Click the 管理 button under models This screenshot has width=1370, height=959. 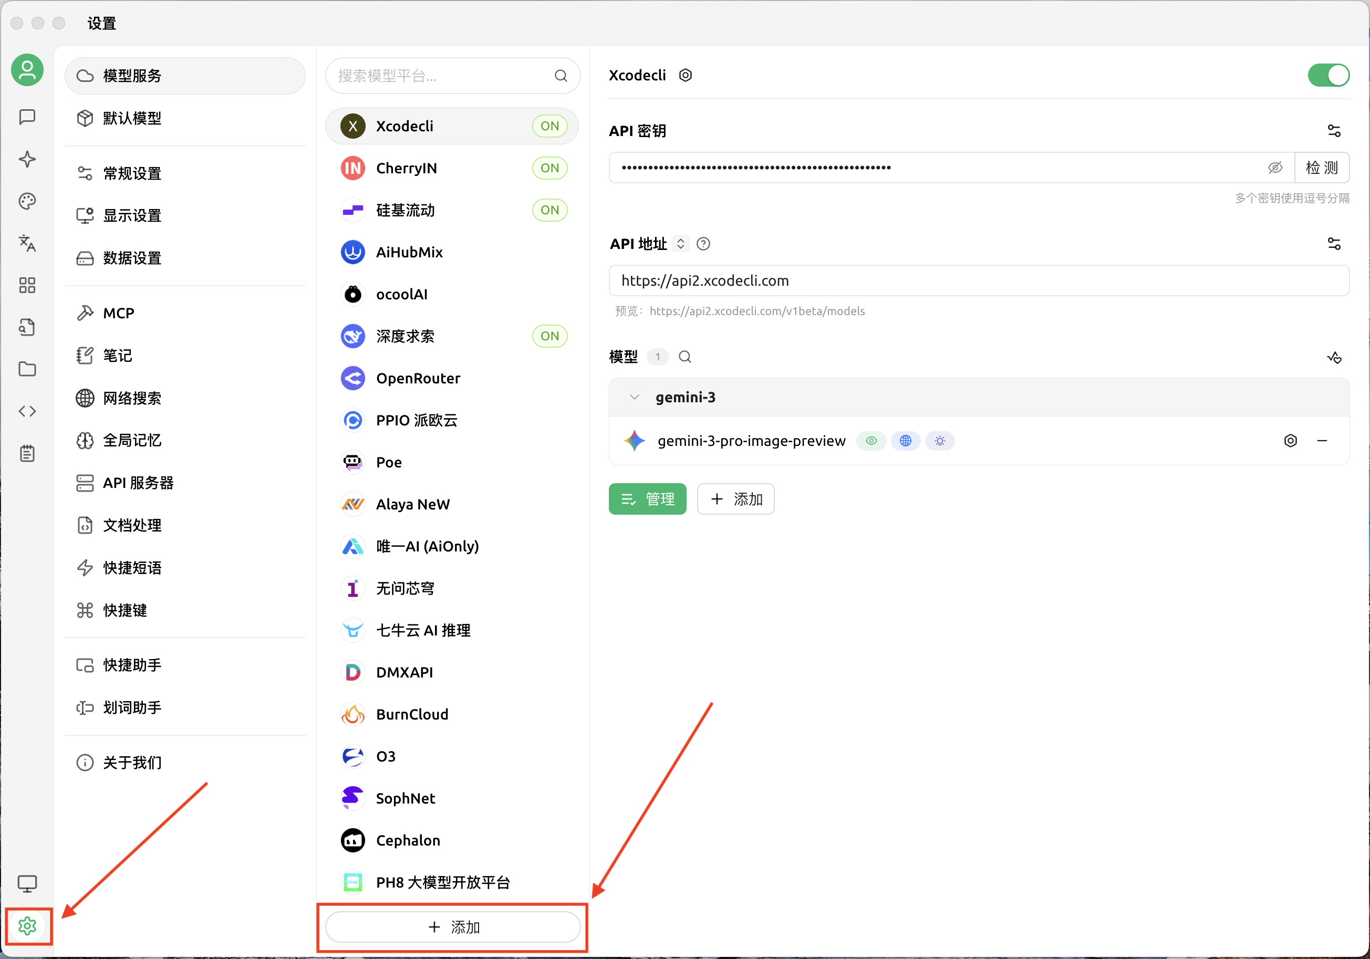pyautogui.click(x=647, y=499)
